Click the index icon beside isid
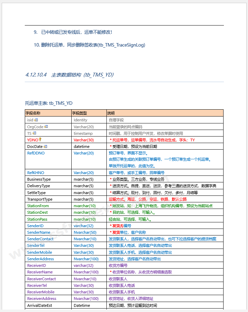 click(x=36, y=120)
